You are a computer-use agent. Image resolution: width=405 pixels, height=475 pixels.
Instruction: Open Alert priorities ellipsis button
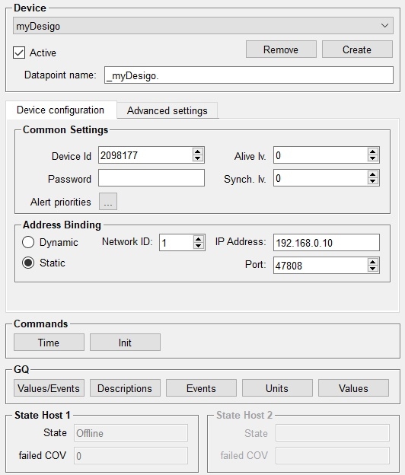[x=108, y=202]
